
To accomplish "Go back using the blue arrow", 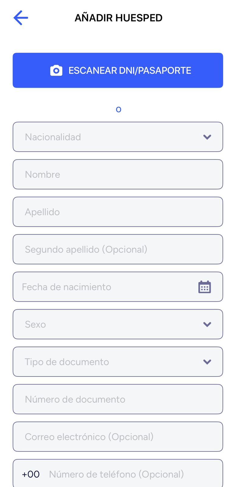I will click(21, 18).
